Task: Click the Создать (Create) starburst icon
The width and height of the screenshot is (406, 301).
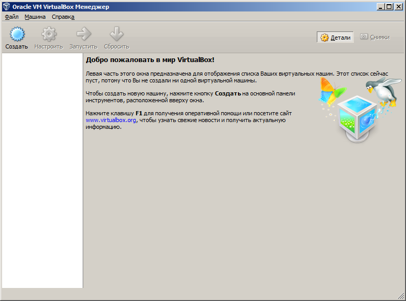Action: tap(17, 34)
